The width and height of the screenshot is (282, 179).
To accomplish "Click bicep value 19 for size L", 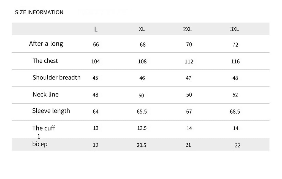I will (x=96, y=145).
